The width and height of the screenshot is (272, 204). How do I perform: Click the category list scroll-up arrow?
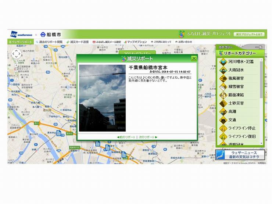pyautogui.click(x=261, y=60)
